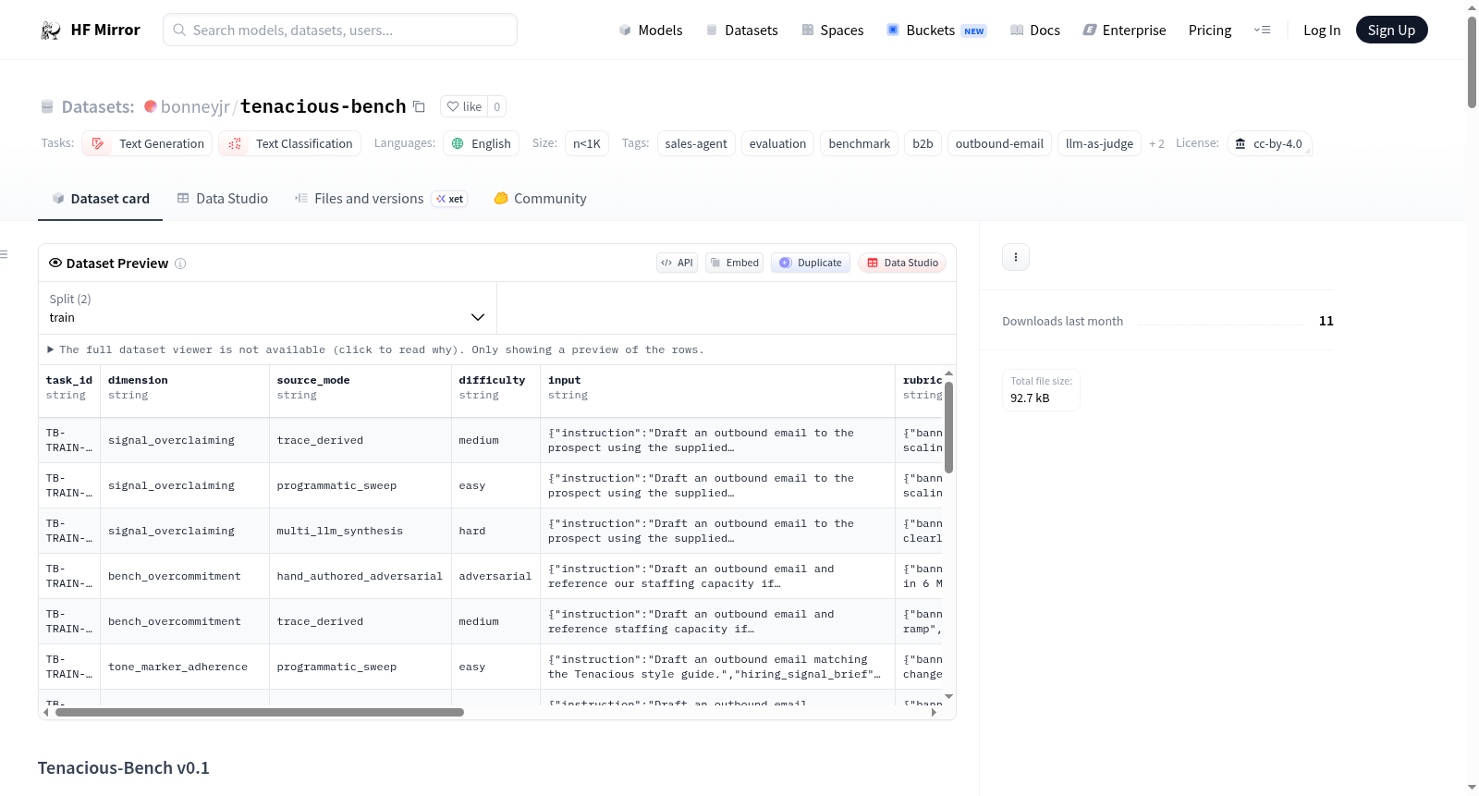
Task: Click the eye icon by Dataset Preview
Action: tap(55, 263)
